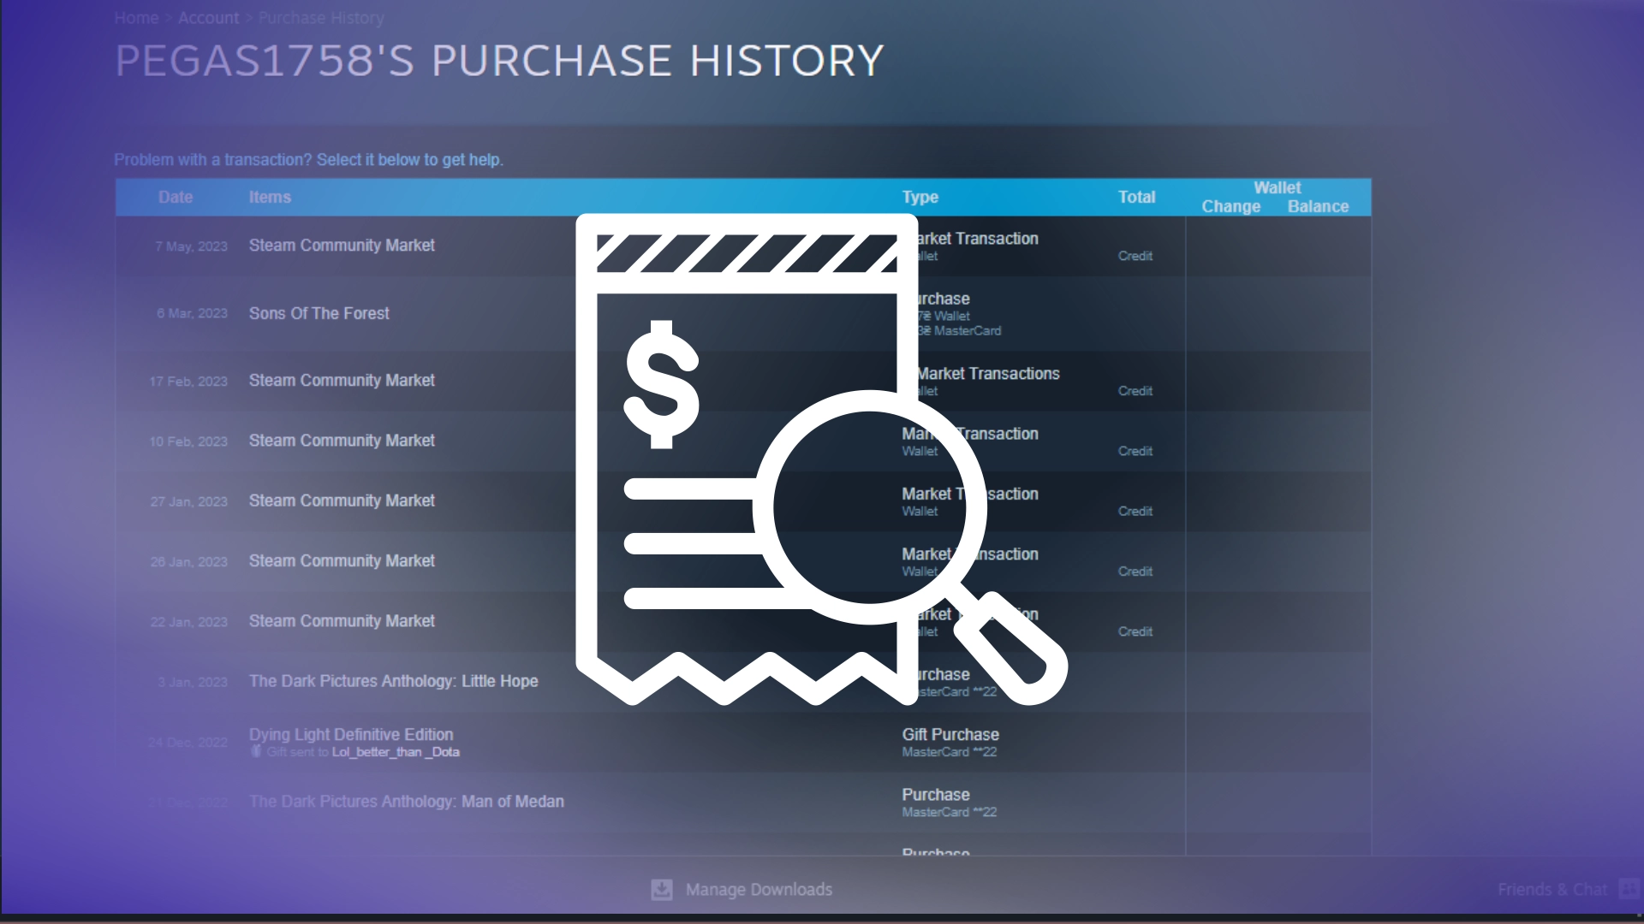Toggle the Credit type filter
Viewport: 1644px width, 924px height.
[1135, 255]
